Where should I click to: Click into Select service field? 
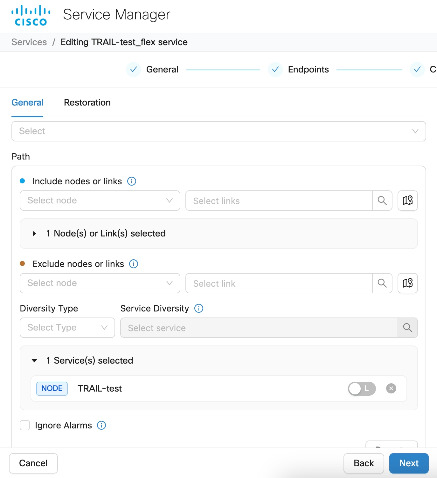(x=259, y=328)
